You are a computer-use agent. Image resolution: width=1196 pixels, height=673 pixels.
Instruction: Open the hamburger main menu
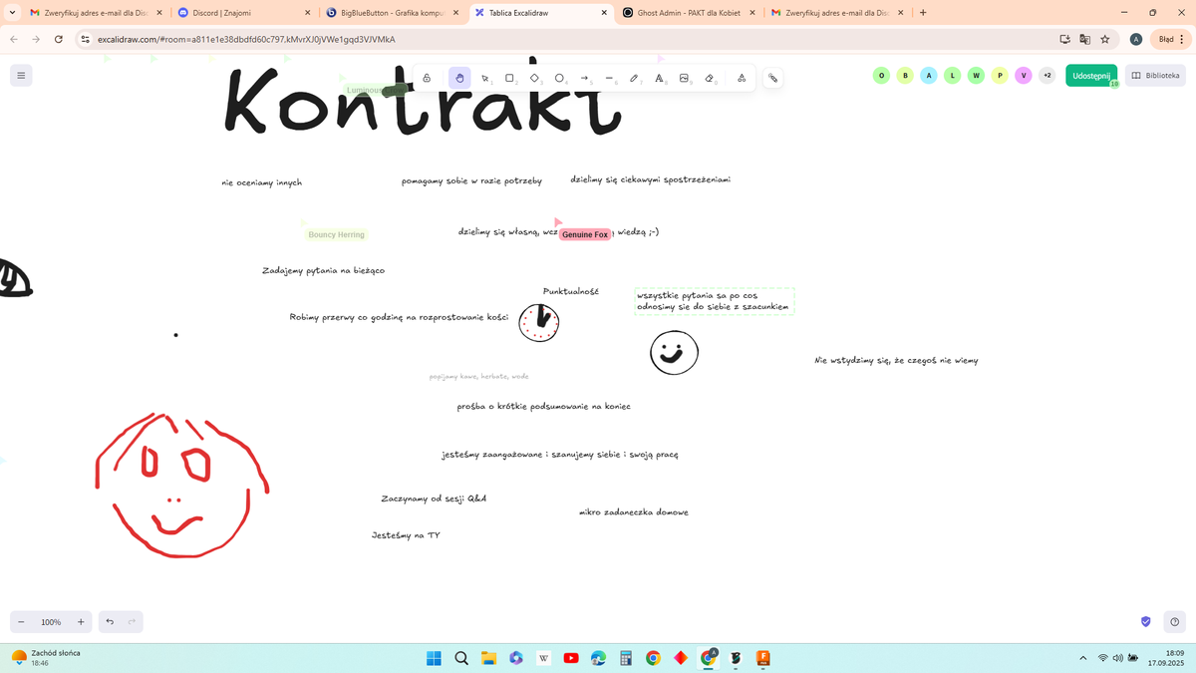coord(20,76)
